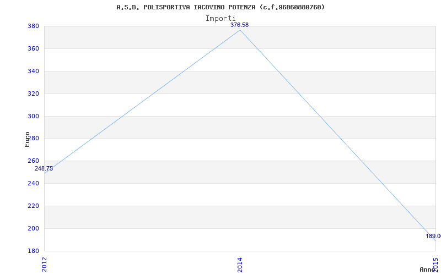Click the Anno x-axis title

pyautogui.click(x=427, y=269)
